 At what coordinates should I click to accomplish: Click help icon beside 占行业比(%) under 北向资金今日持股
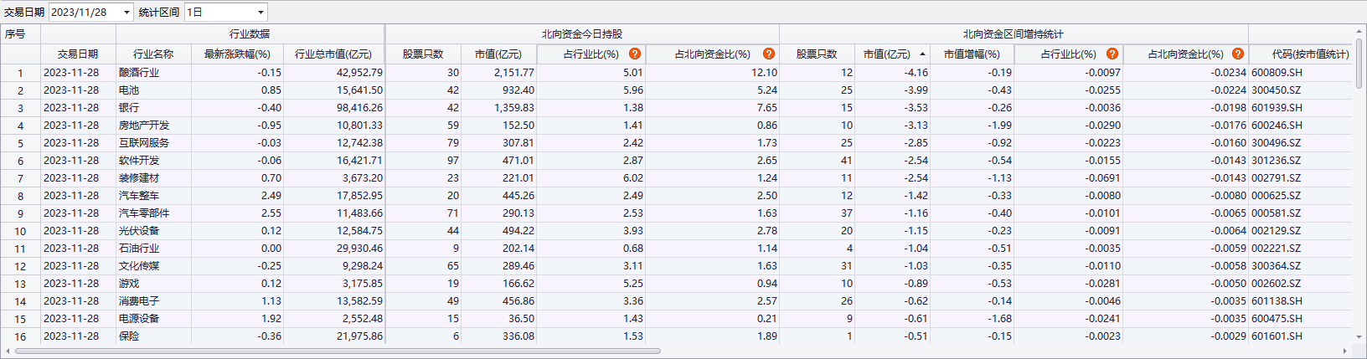(x=635, y=54)
